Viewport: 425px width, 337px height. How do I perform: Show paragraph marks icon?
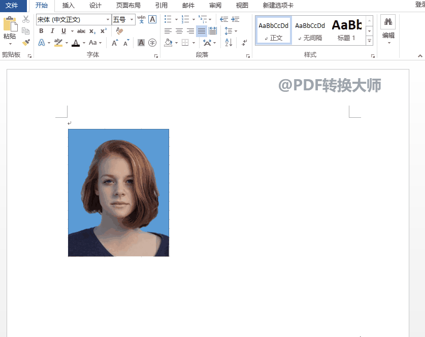click(x=244, y=43)
